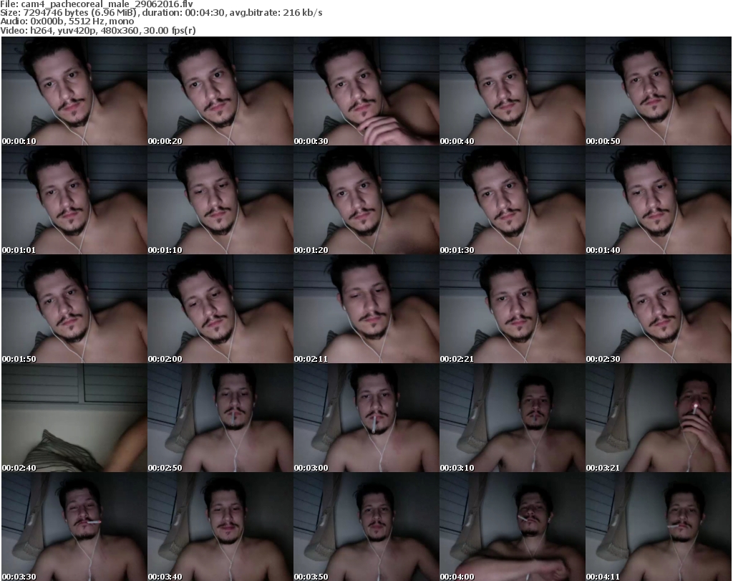
Task: Choose the thumbnail stamped 00:03:50
Action: 366,527
